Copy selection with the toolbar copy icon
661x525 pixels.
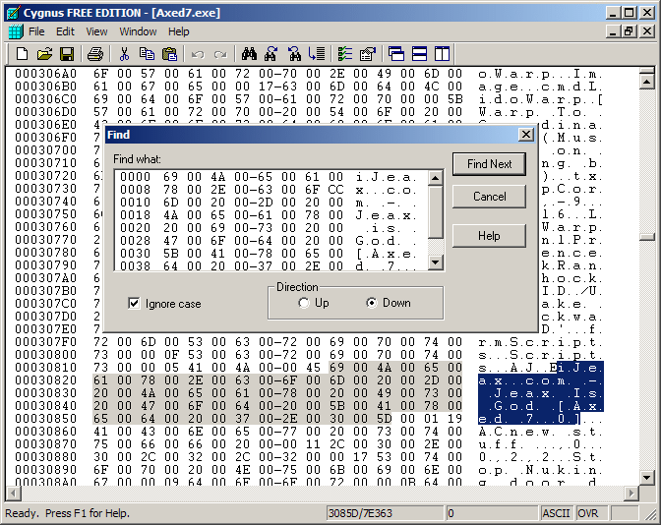point(147,54)
